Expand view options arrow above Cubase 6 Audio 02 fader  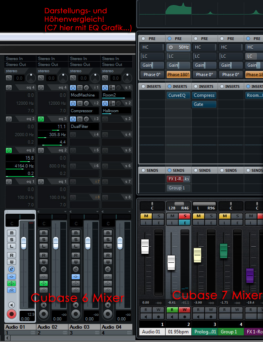65,211
